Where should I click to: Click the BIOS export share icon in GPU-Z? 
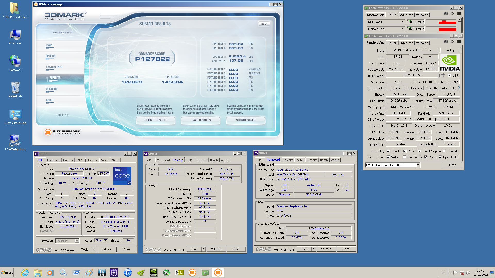(442, 75)
